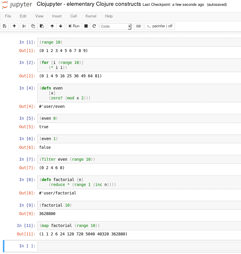This screenshot has width=241, height=254.
Task: Click into the (range 10) input cell
Action: 139,42
